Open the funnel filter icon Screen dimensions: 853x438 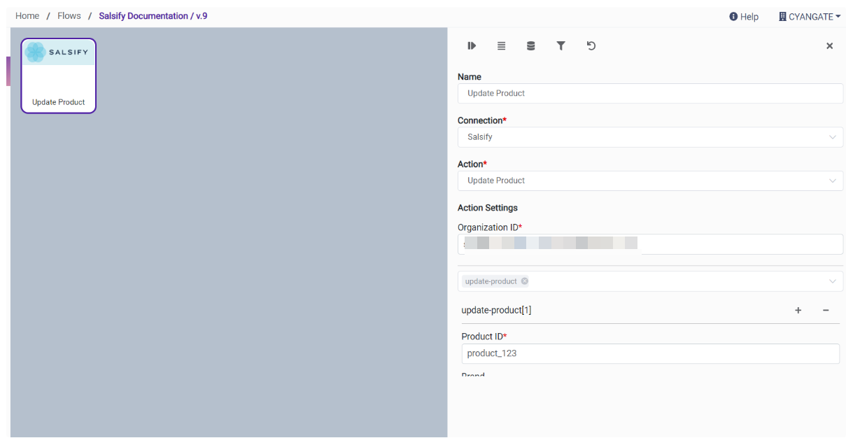[561, 46]
